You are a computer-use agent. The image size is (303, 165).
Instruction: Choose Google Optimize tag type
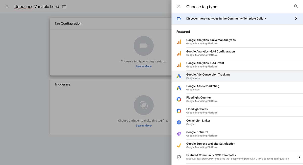tap(237, 134)
